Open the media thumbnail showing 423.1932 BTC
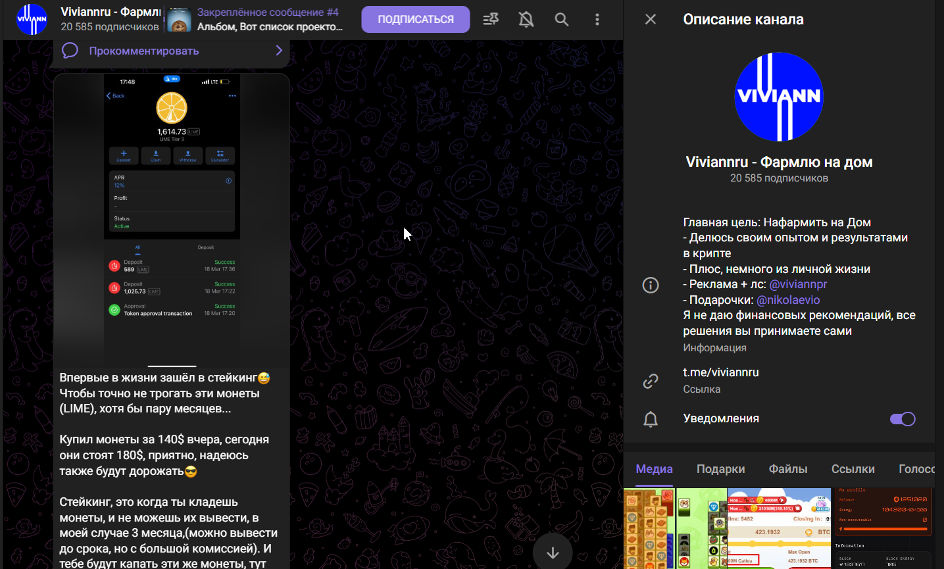This screenshot has width=944, height=569. [x=780, y=528]
